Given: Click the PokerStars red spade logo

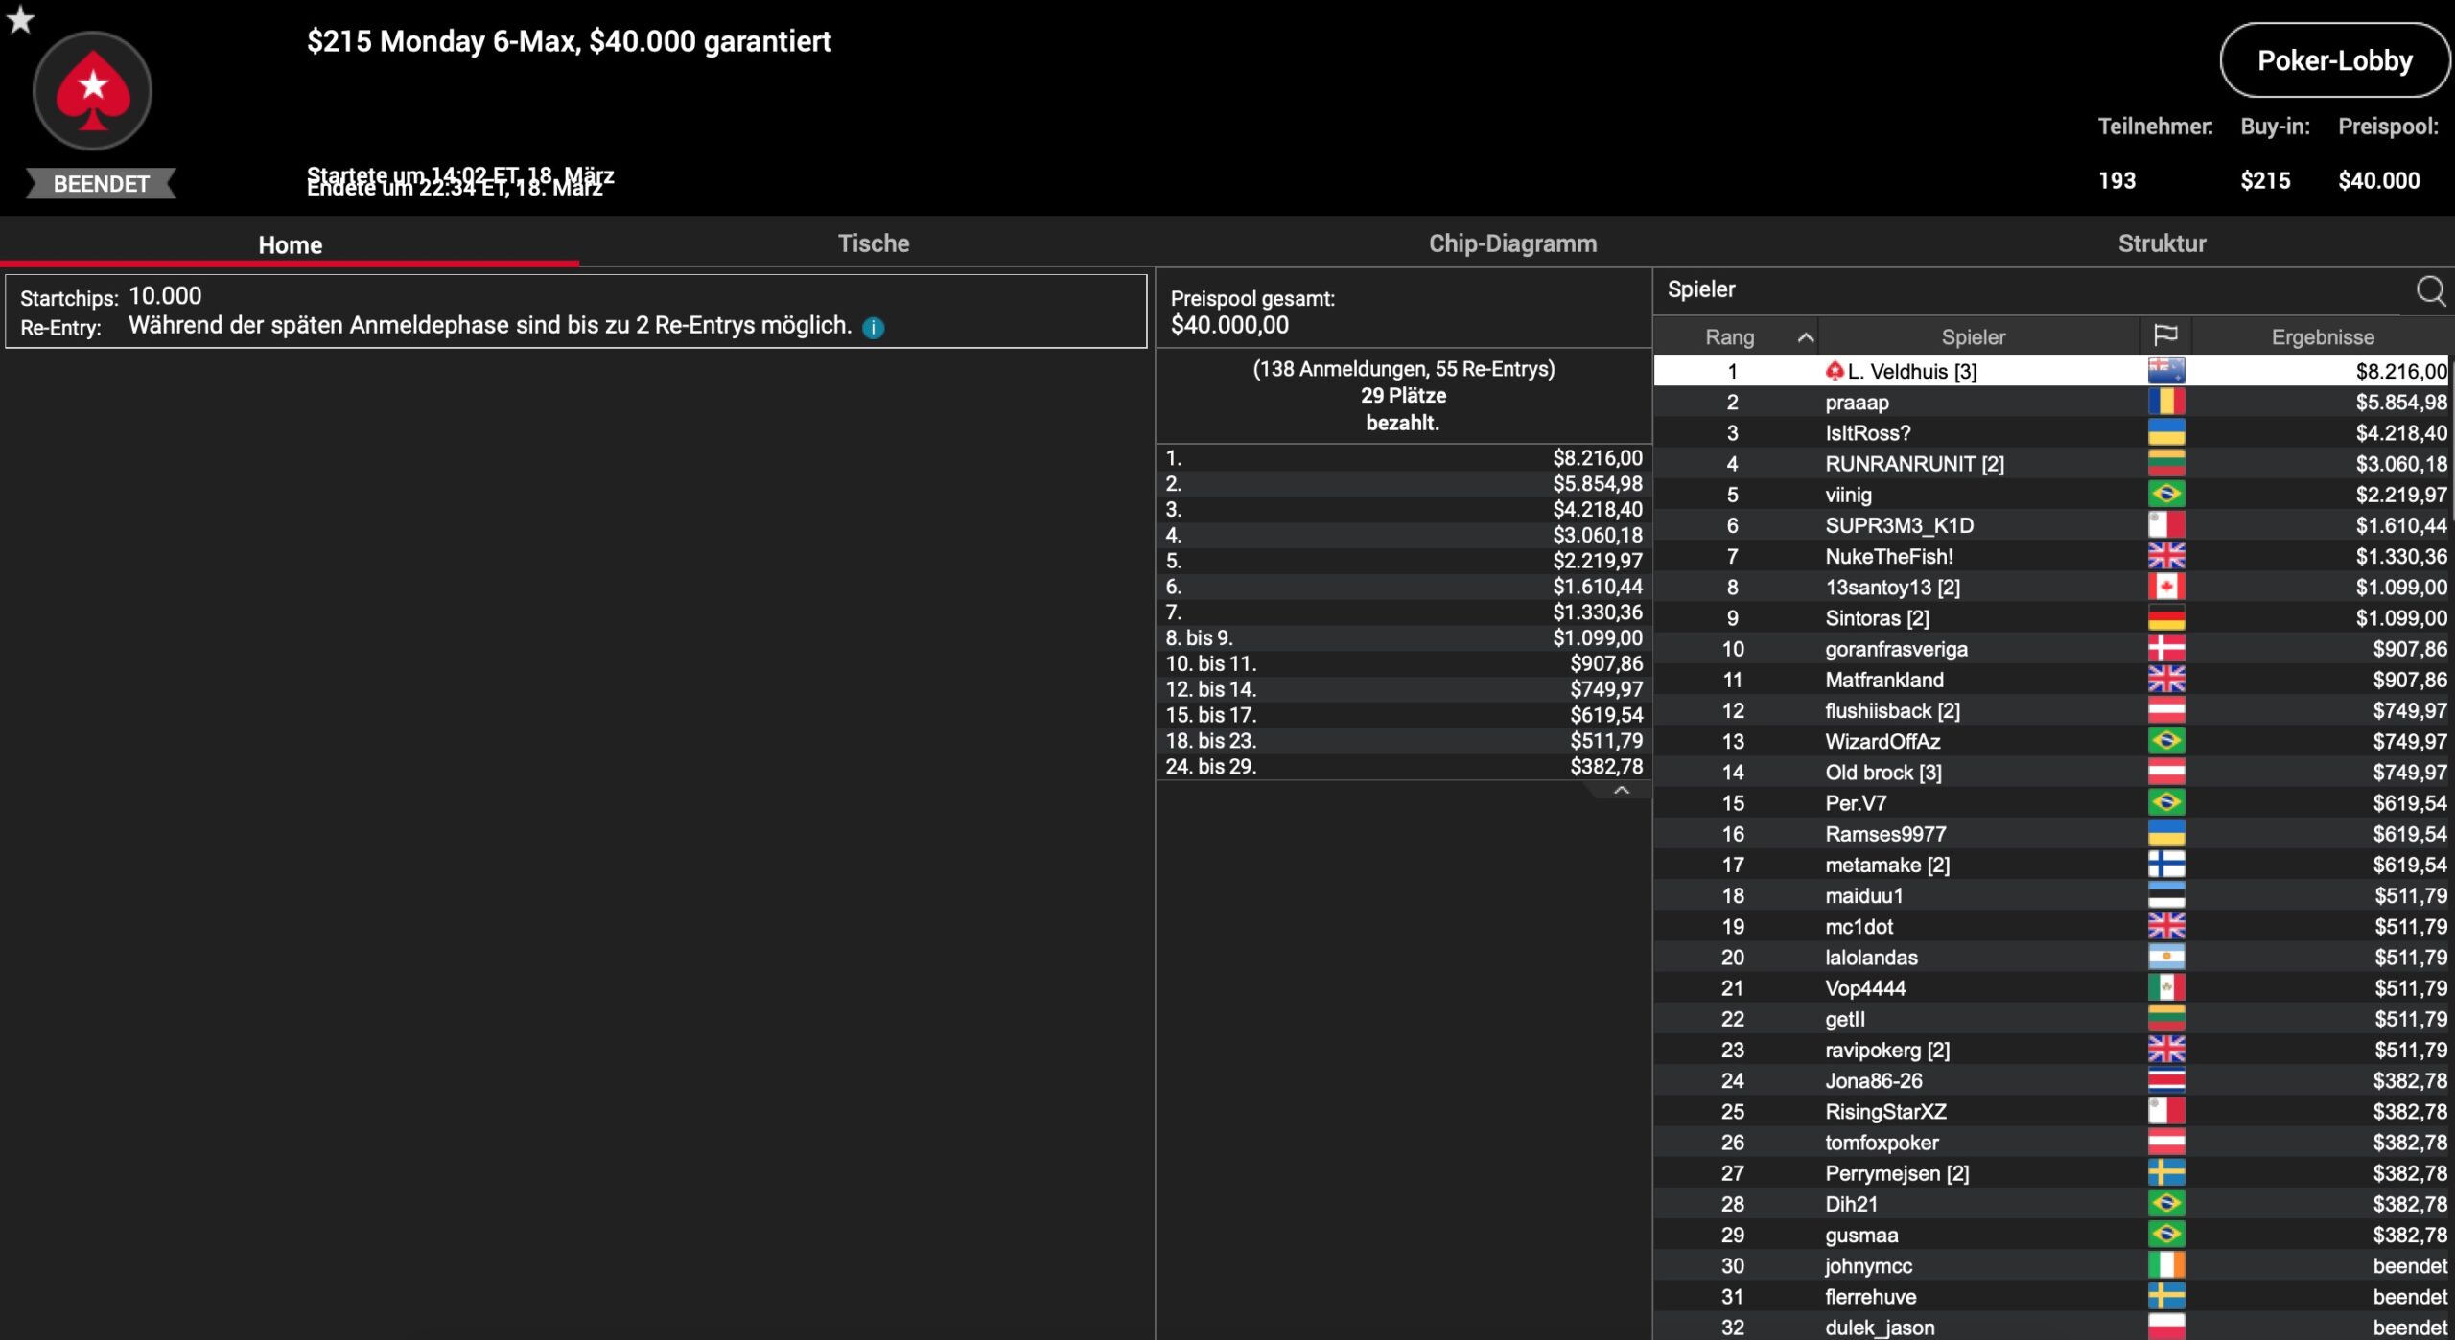Looking at the screenshot, I should 92,91.
